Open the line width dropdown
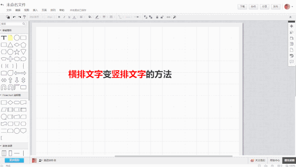296x167 pixels. coord(105,17)
